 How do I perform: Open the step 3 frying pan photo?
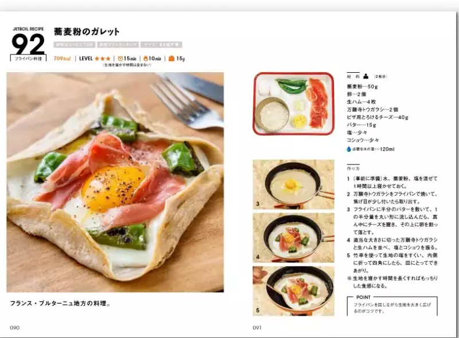tap(293, 184)
